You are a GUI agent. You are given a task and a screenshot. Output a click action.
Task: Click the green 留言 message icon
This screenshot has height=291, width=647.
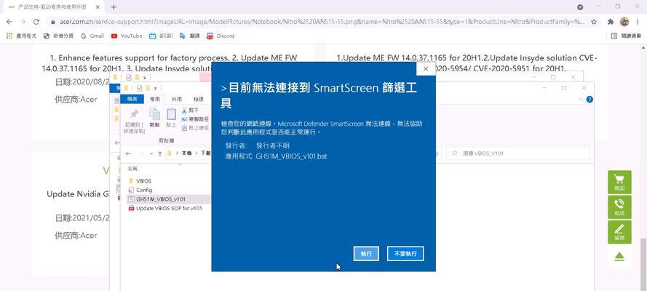(x=619, y=231)
